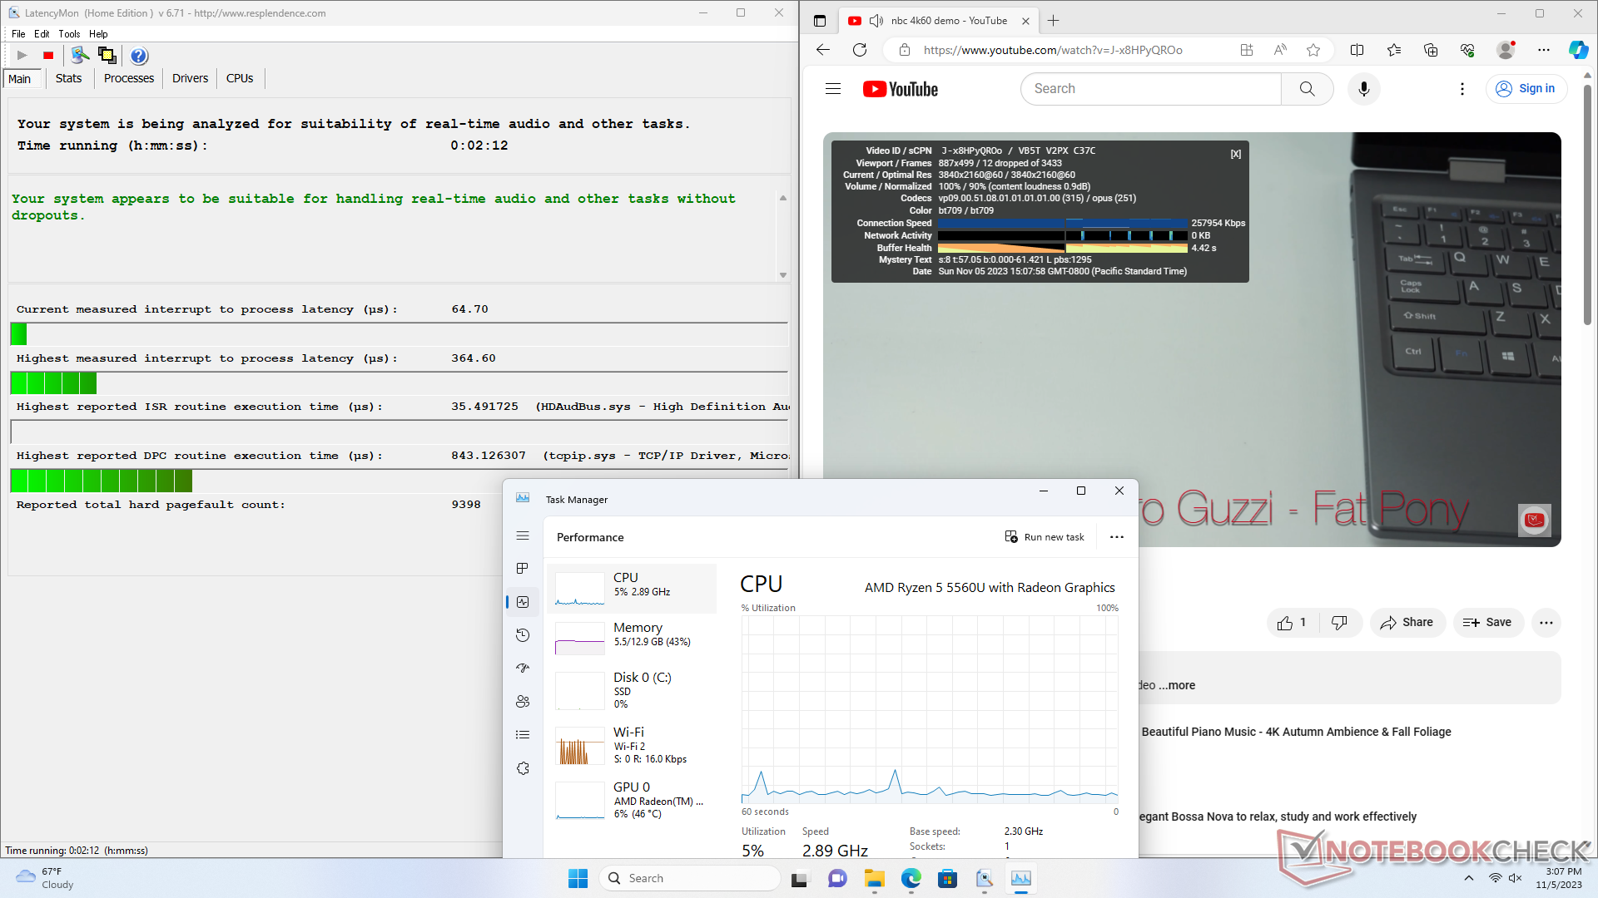The height and width of the screenshot is (898, 1598).
Task: Open the Tools menu in LatencyMon
Action: [69, 34]
